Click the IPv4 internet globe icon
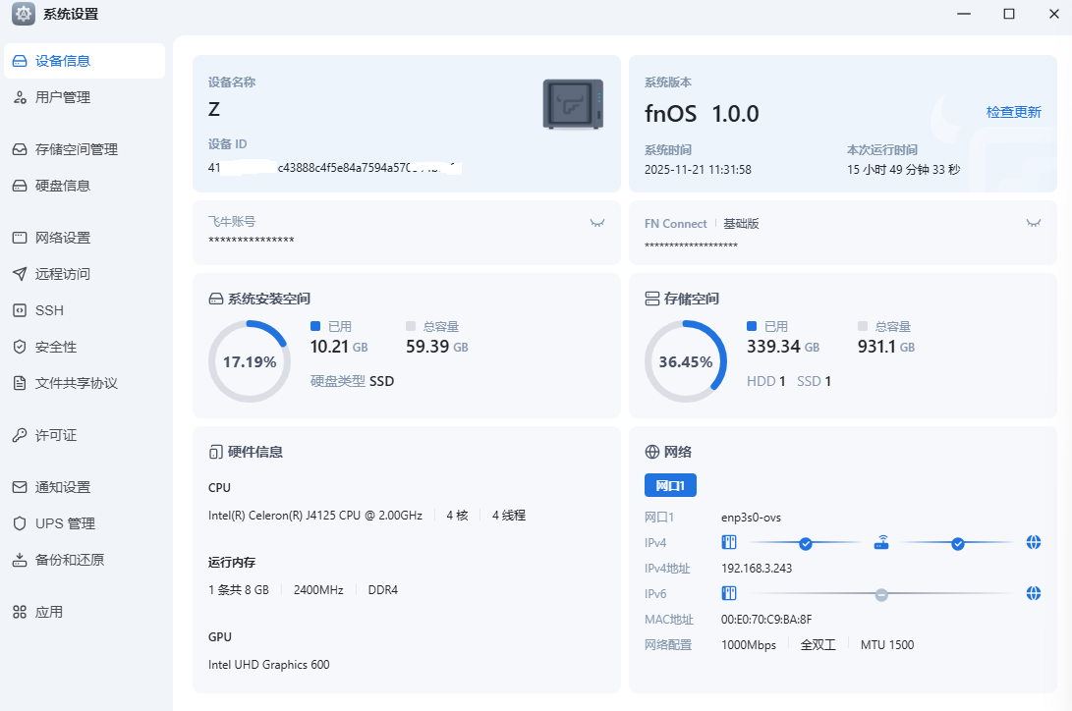Viewport: 1072px width, 711px height. (1033, 542)
